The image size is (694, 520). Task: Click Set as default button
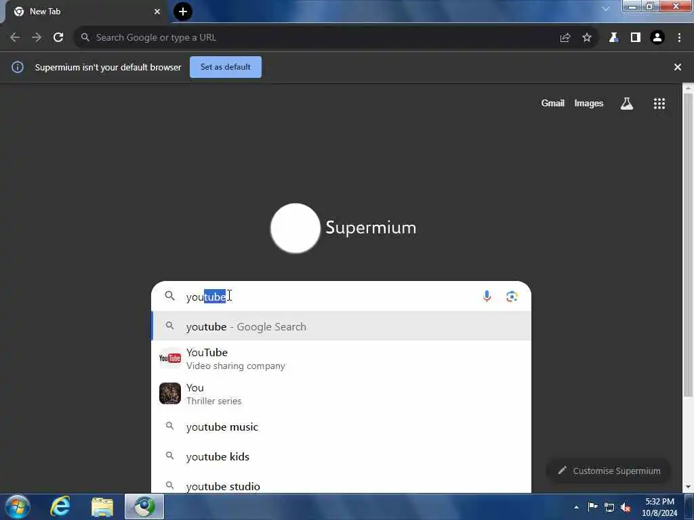(226, 67)
